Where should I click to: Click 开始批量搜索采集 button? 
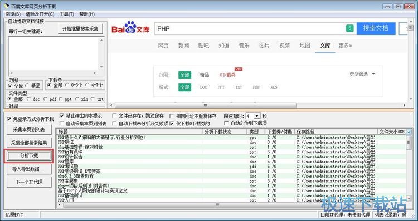pos(80,29)
